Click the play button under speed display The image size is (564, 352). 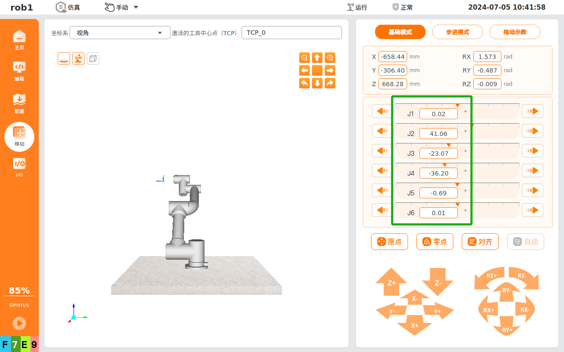[x=19, y=323]
